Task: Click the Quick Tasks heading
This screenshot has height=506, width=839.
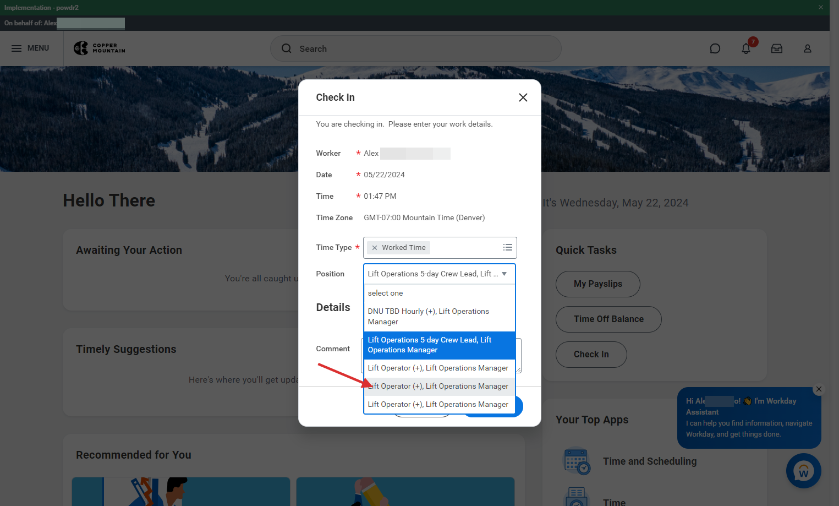Action: (586, 250)
